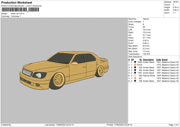Click the Machine value Tajima
The image size is (180, 127).
coord(145,19)
